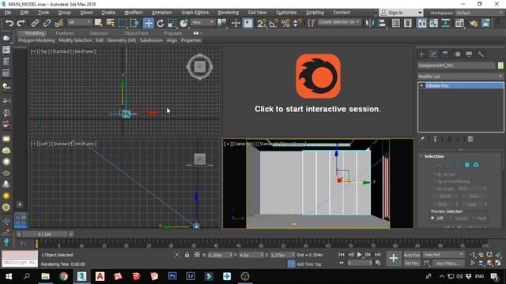Screen dimensions: 506x284
Task: Open the Modify command panel tab
Action: tap(433, 54)
